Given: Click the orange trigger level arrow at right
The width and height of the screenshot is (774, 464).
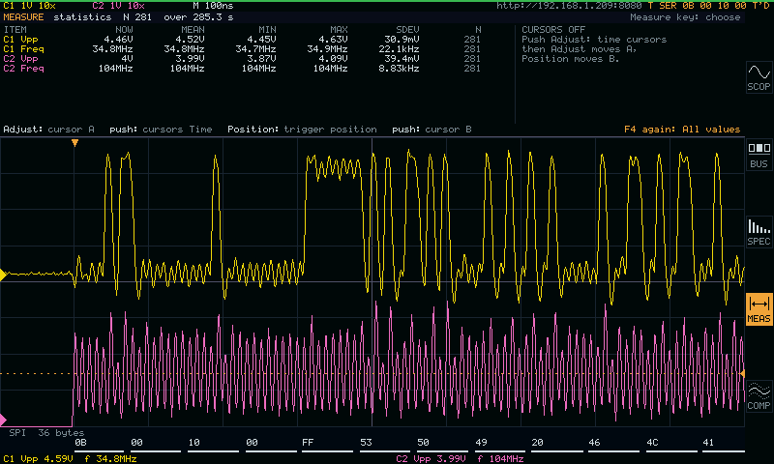Looking at the screenshot, I should 741,374.
